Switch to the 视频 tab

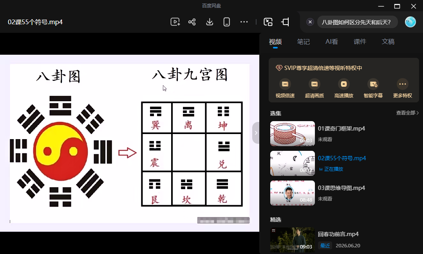(275, 42)
